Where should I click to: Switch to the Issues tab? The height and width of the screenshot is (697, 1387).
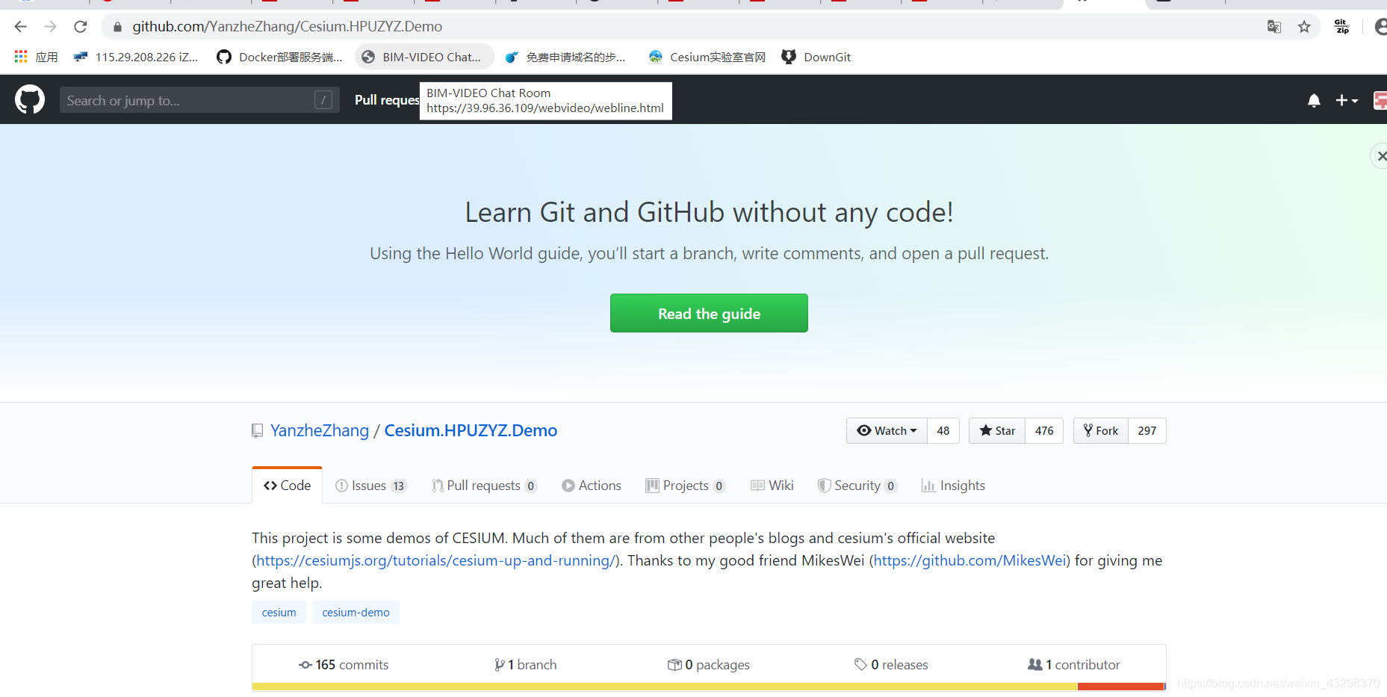(x=371, y=486)
